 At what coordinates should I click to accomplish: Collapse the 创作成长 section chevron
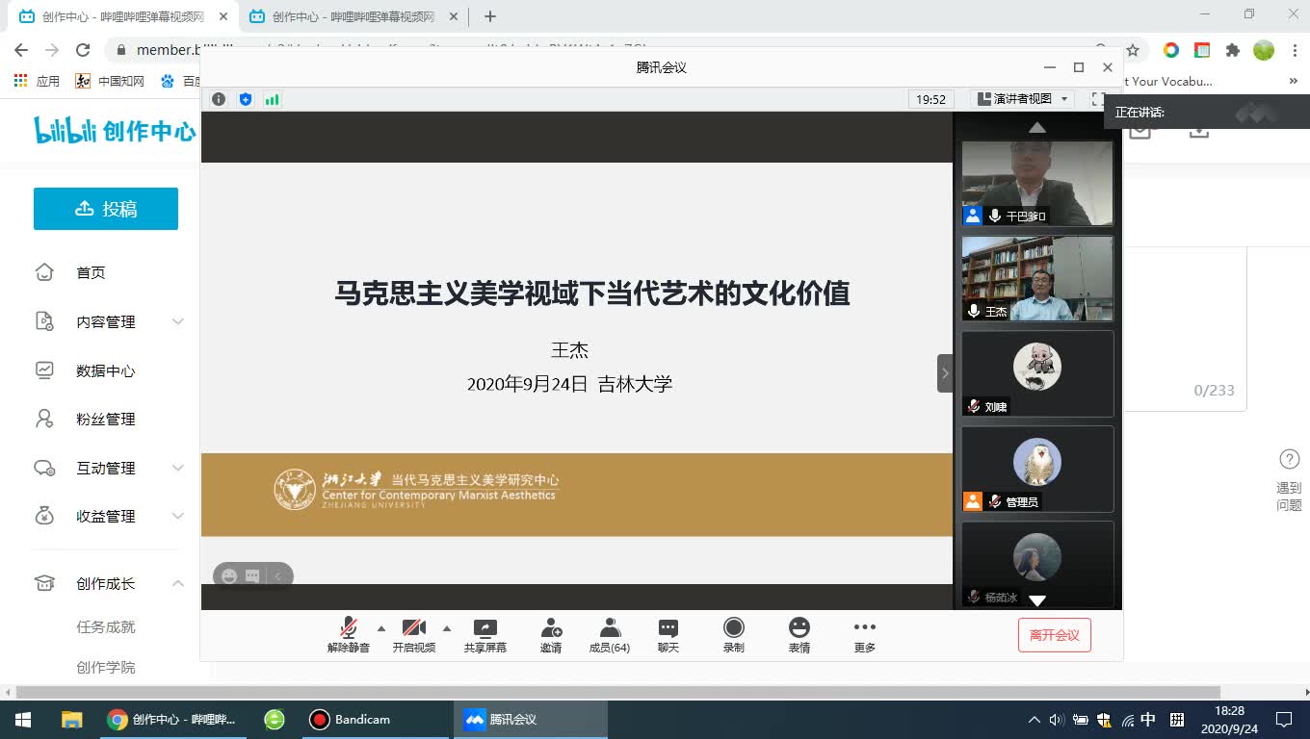click(x=178, y=583)
